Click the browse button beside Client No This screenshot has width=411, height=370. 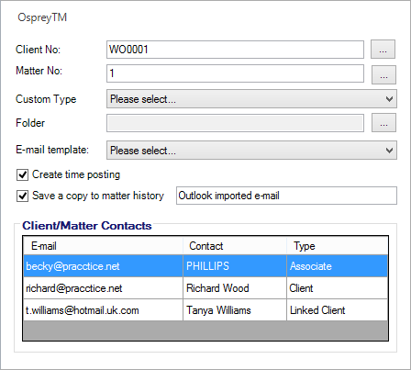383,50
